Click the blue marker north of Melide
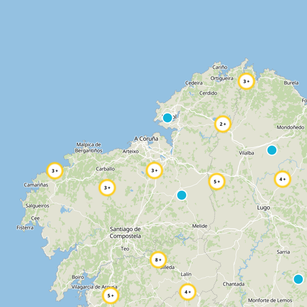The image size is (307, 307). click(x=182, y=195)
